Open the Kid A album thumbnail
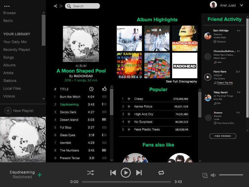This screenshot has width=249, height=187. pyautogui.click(x=157, y=38)
